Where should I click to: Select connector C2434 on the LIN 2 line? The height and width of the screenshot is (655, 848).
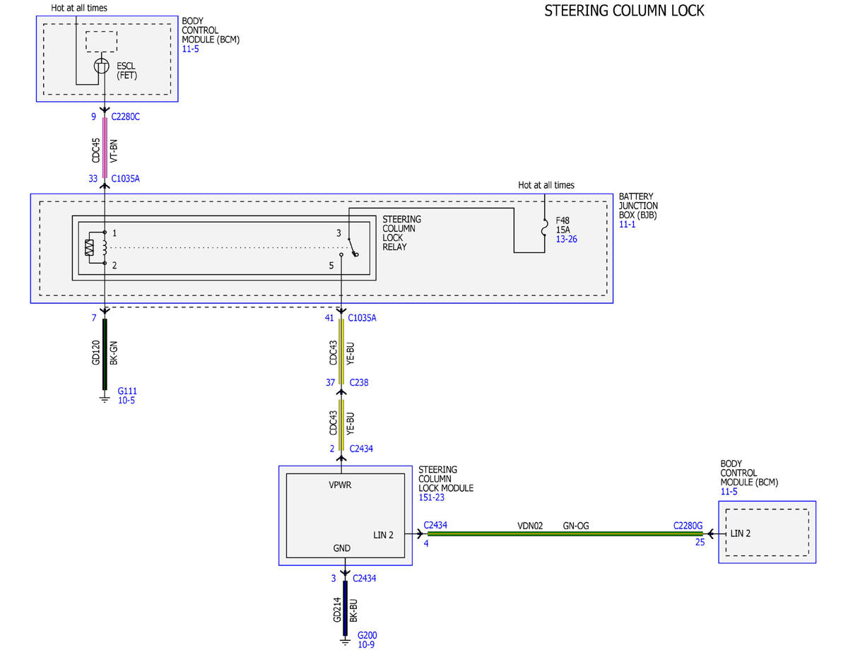coord(435,525)
